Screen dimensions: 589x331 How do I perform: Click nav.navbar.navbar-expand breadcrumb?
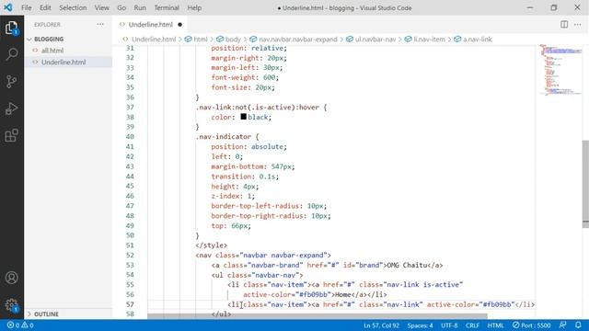297,40
